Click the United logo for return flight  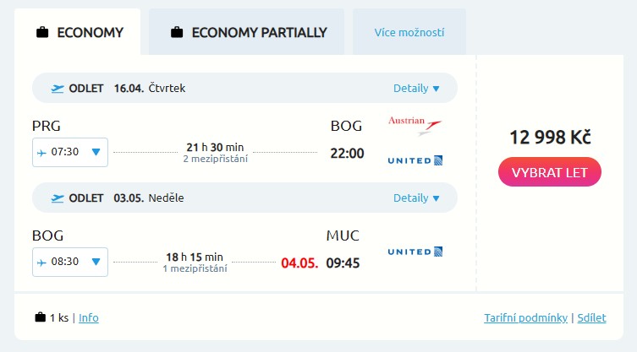pos(415,252)
